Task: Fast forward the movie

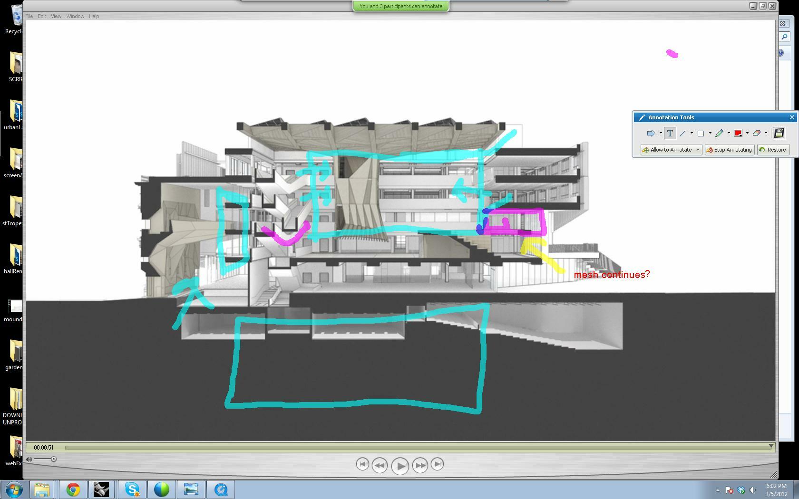Action: tap(420, 466)
